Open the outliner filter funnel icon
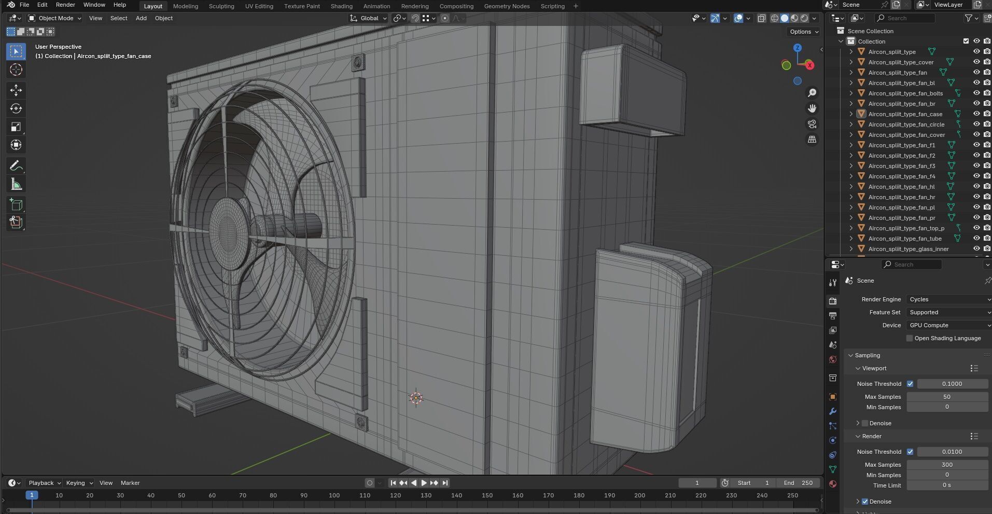 (x=968, y=18)
